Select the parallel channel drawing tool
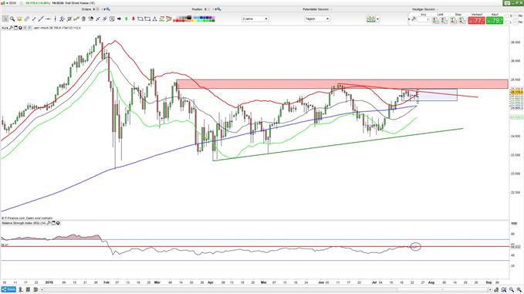The image size is (524, 294). click(62, 19)
